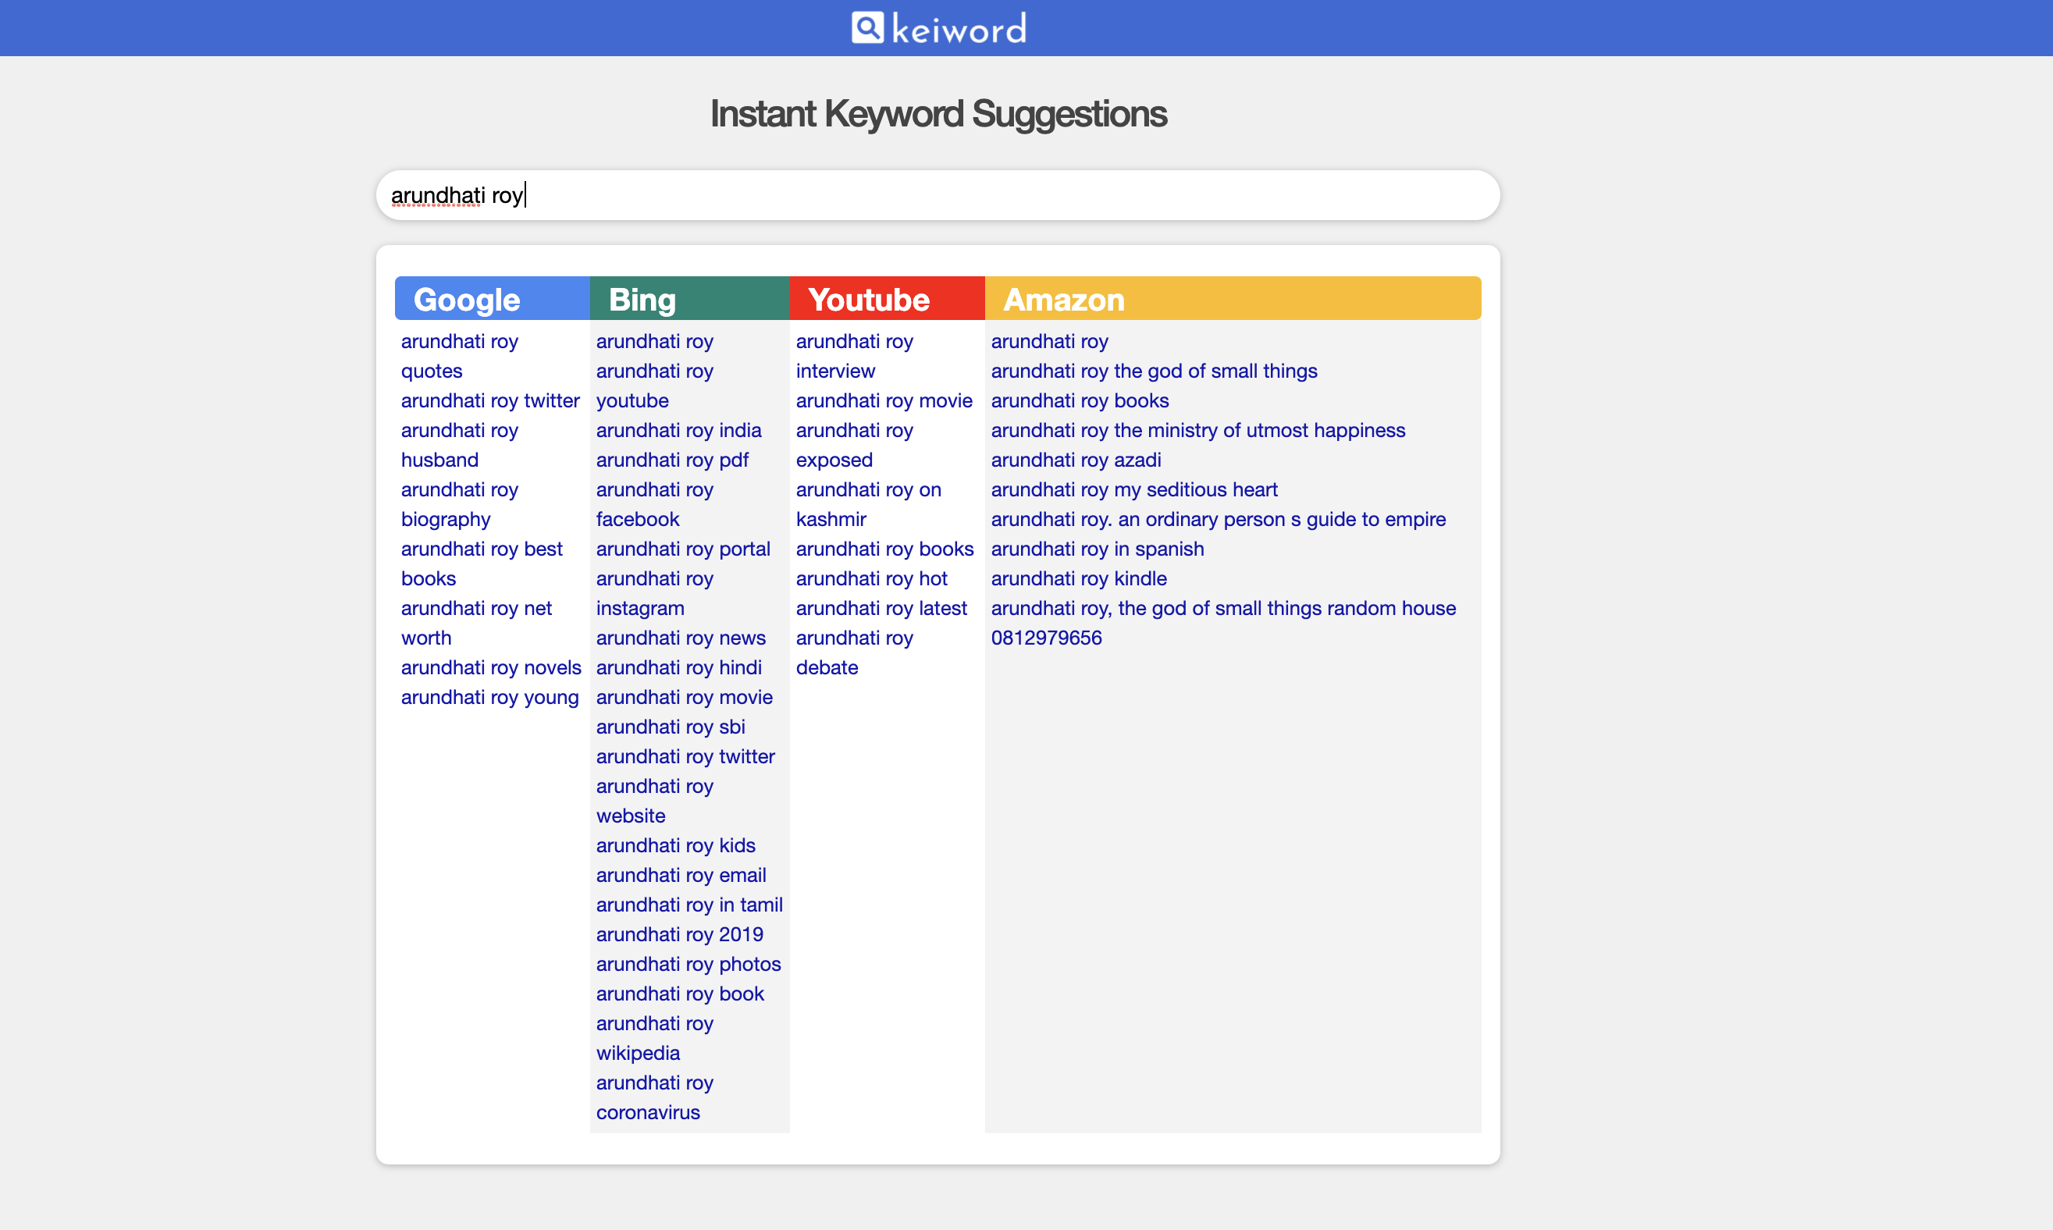2053x1230 pixels.
Task: Open Youtube suggestion arundhati roy movie
Action: (884, 401)
